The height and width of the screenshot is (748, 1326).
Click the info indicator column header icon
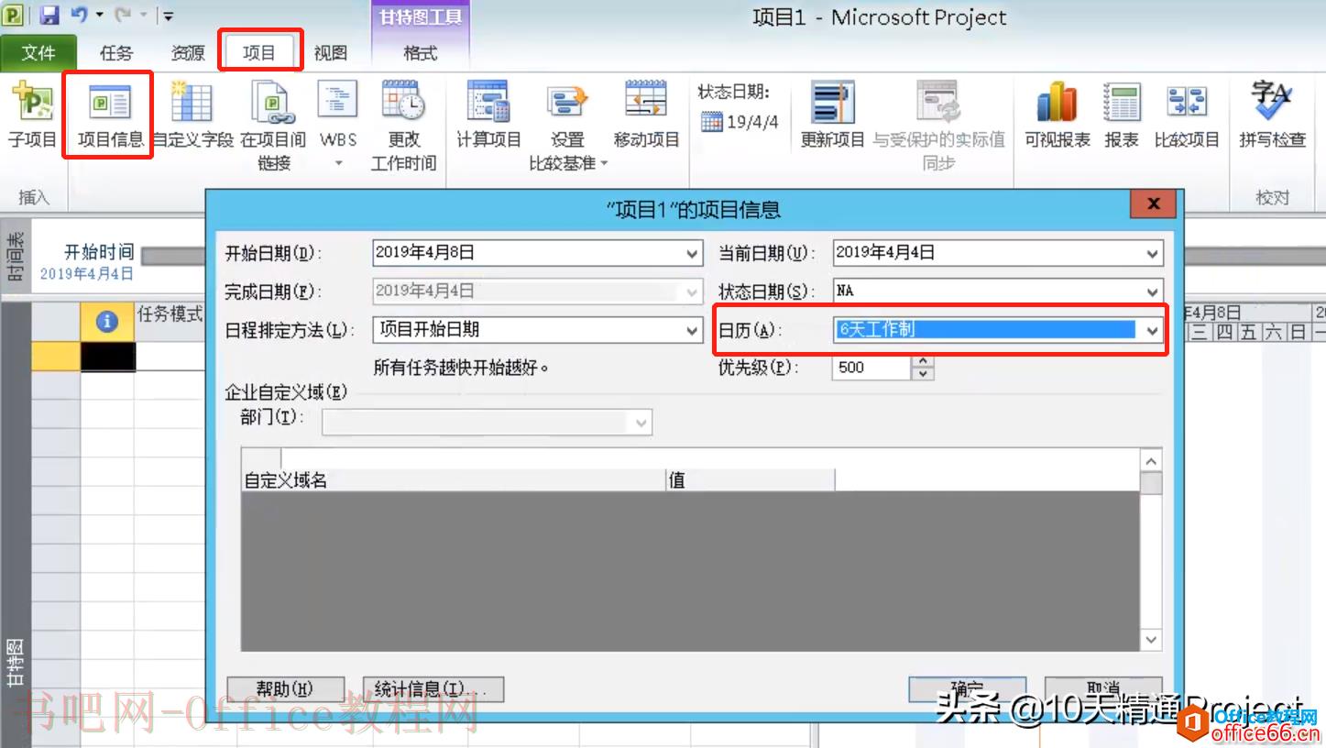pyautogui.click(x=107, y=321)
